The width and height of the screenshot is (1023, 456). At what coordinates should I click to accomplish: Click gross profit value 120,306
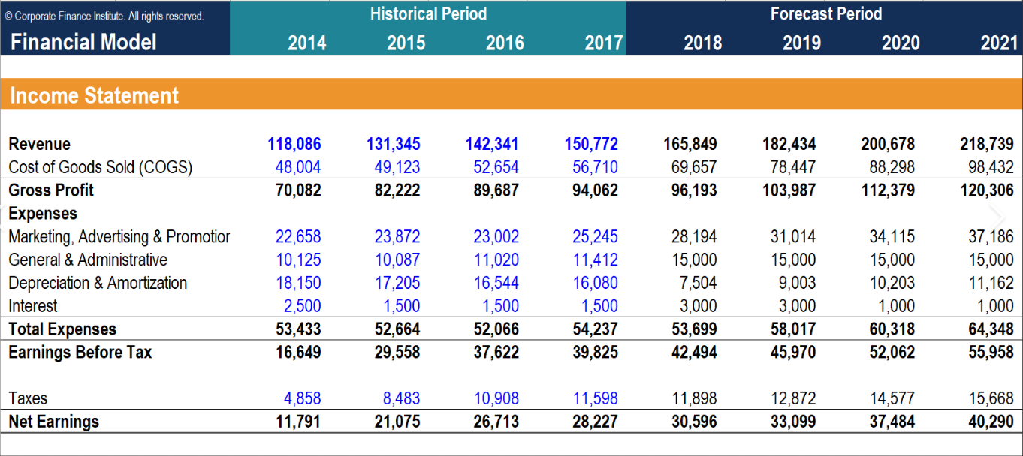coord(987,190)
